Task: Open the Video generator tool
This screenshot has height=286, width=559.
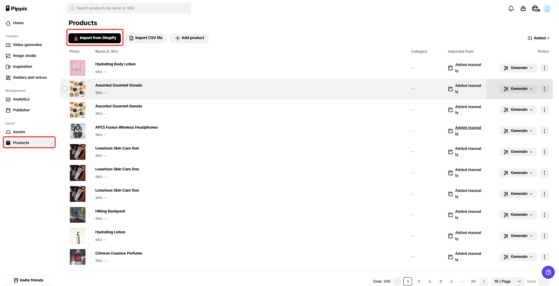Action: pos(27,44)
